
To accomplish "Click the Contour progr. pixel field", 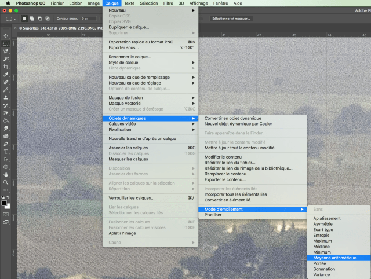I will 90,19.
